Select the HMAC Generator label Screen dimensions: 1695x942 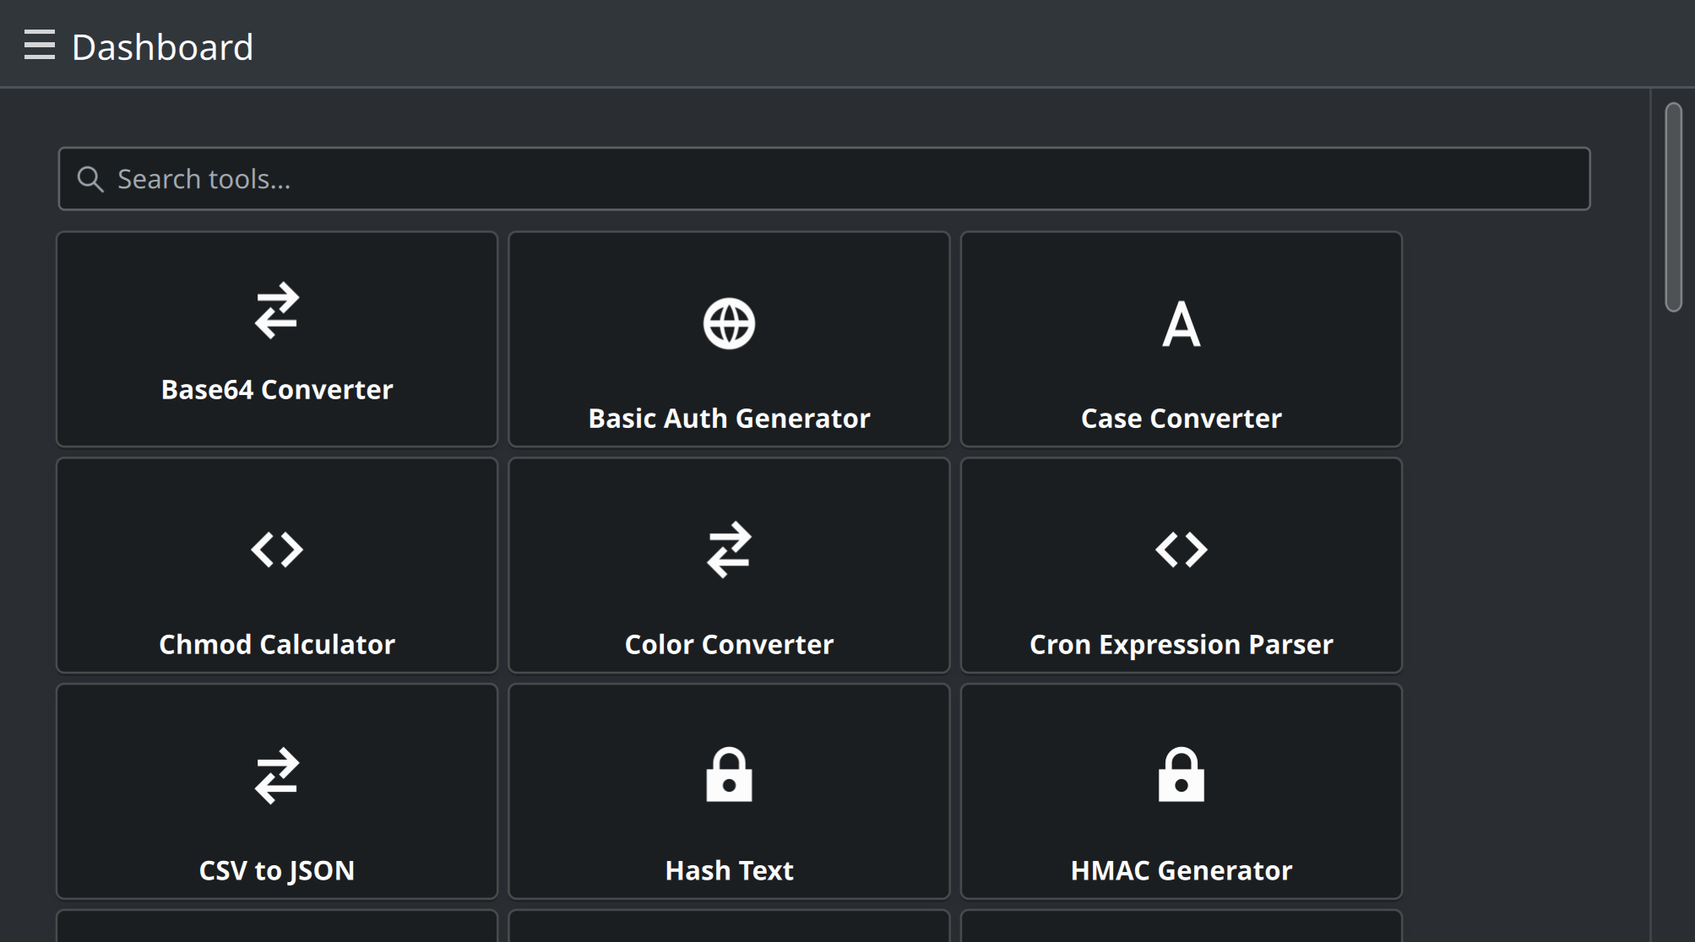coord(1182,870)
